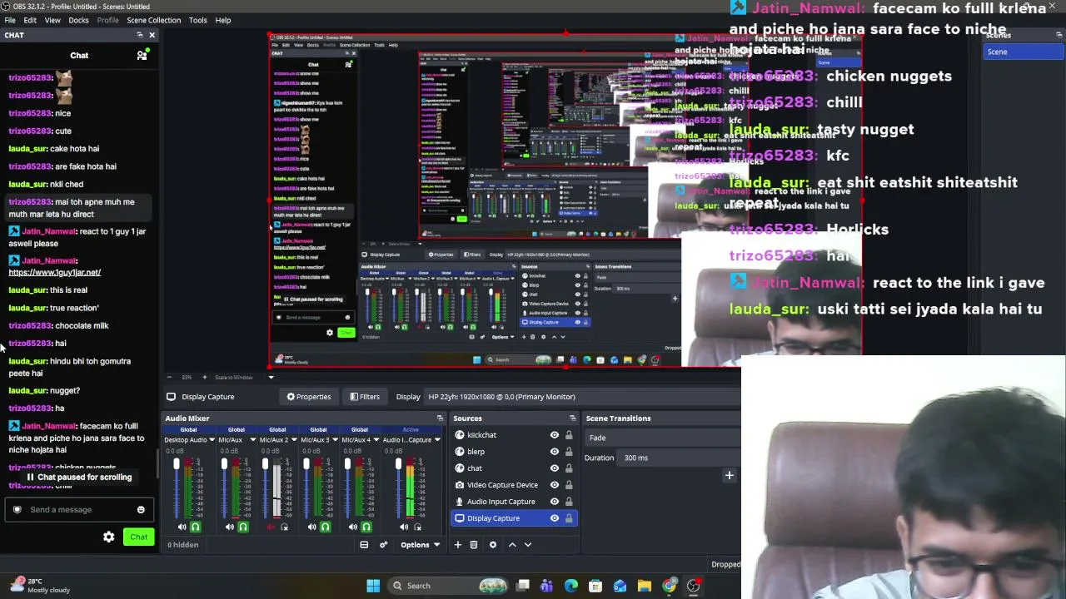Open selected source properties gear
1066x599 pixels.
point(493,545)
